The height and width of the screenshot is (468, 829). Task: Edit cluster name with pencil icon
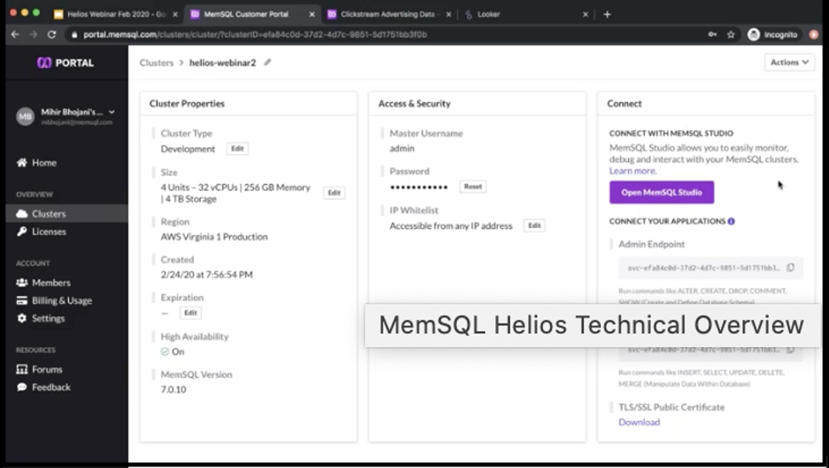(x=267, y=62)
